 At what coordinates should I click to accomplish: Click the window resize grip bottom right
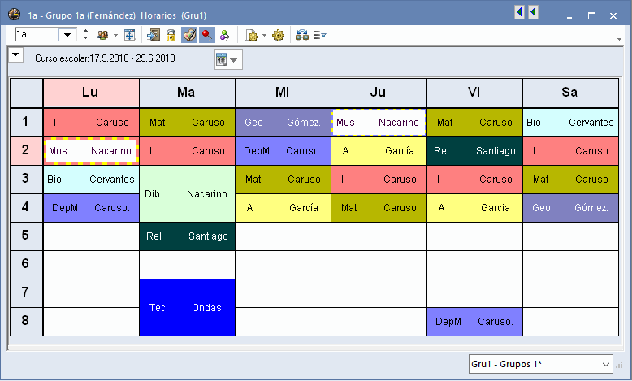pos(621,365)
